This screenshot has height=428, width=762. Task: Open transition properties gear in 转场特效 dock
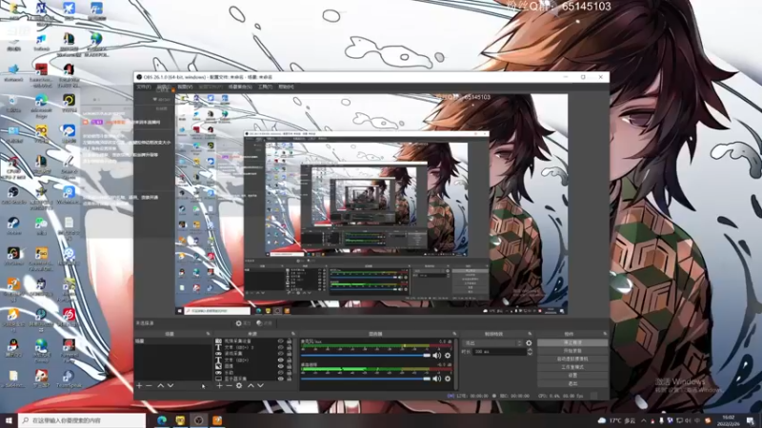(x=529, y=343)
